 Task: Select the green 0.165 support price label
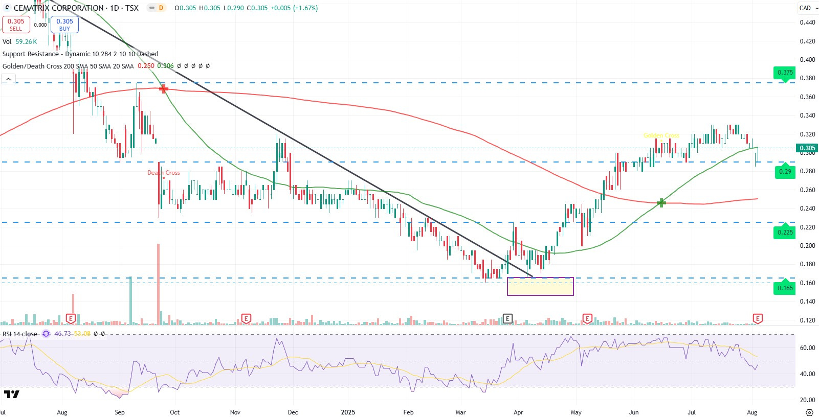(x=785, y=288)
